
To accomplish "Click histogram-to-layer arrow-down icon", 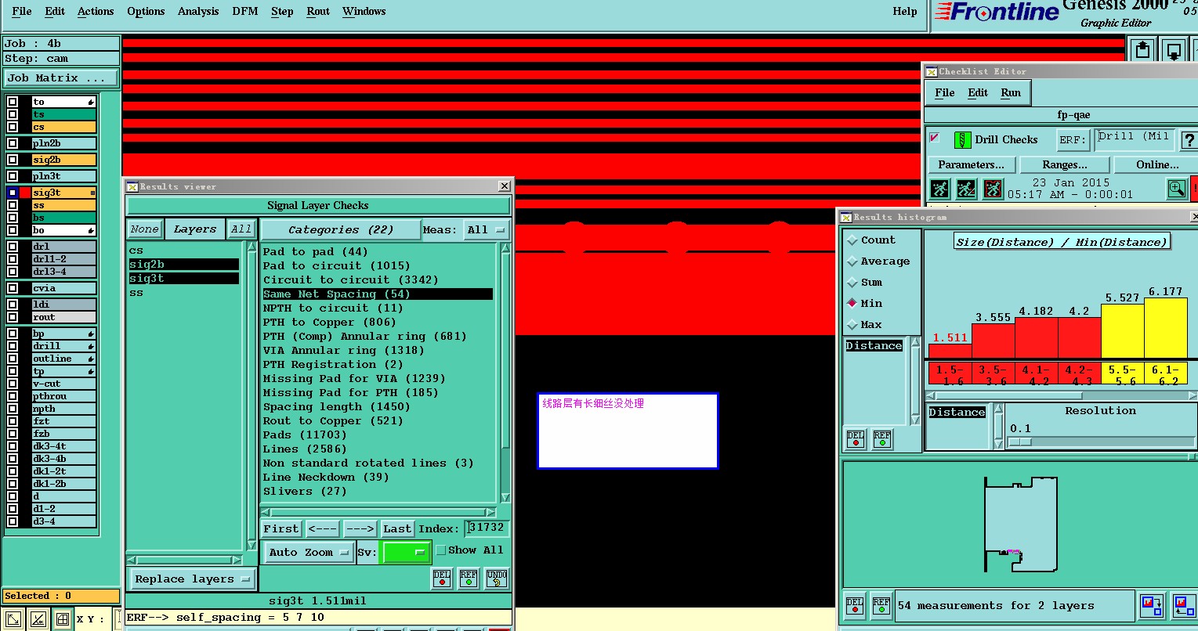I will (x=1151, y=605).
